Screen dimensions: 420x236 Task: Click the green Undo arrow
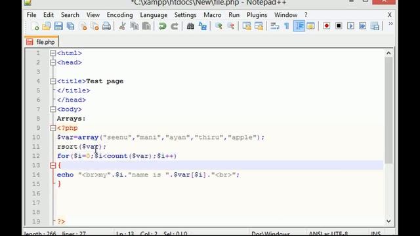(x=162, y=26)
